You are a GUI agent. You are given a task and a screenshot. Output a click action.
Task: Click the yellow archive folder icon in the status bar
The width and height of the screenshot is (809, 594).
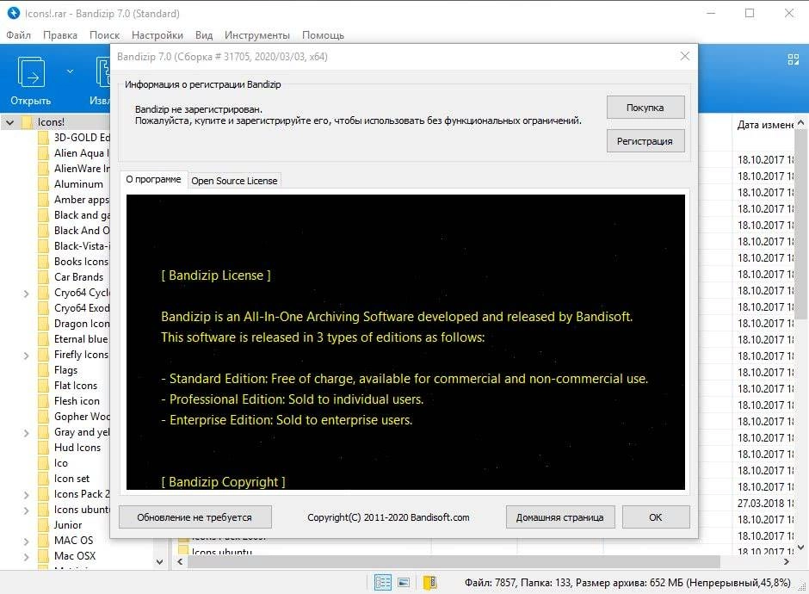pyautogui.click(x=429, y=583)
